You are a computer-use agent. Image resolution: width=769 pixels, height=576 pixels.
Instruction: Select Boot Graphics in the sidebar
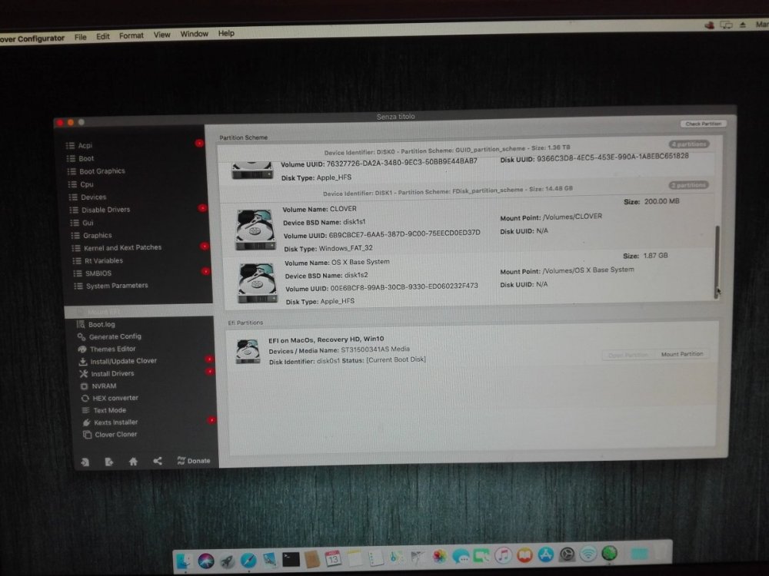[x=102, y=171]
